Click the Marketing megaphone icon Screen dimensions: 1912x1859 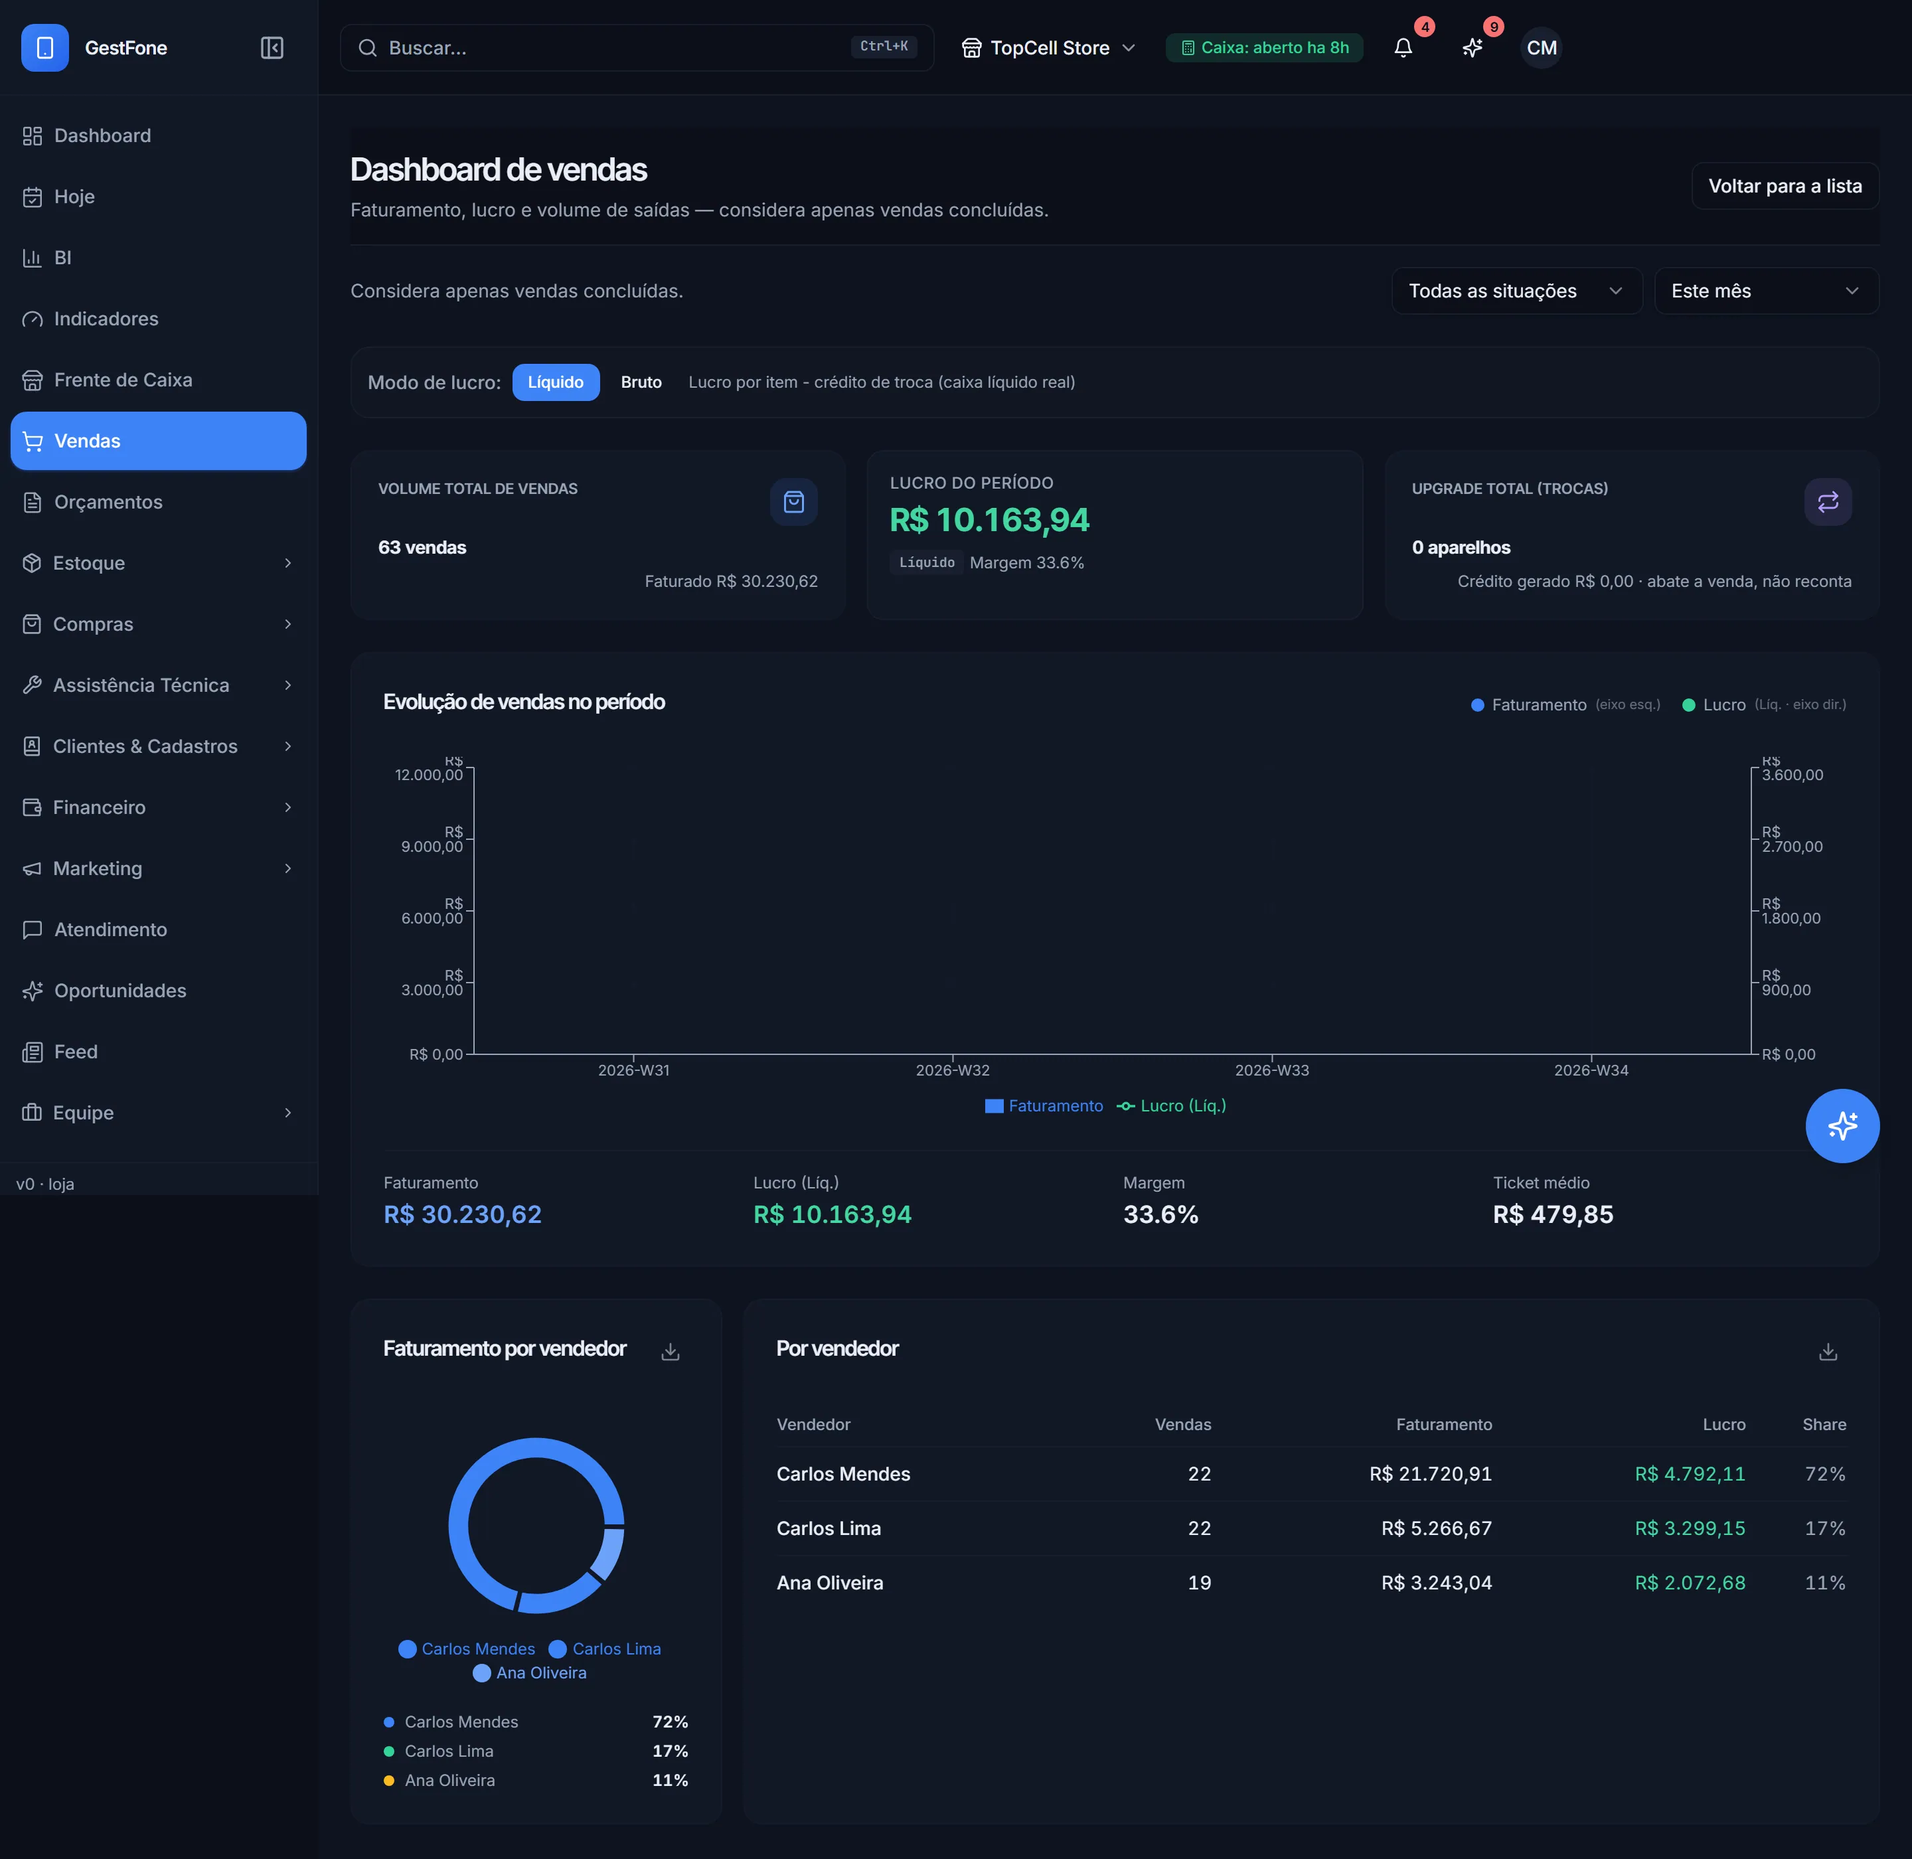coord(33,869)
